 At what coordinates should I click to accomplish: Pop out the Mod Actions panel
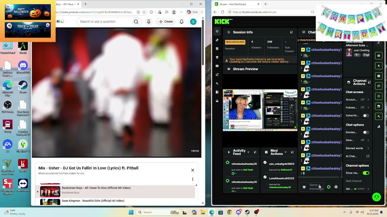[x=292, y=152]
